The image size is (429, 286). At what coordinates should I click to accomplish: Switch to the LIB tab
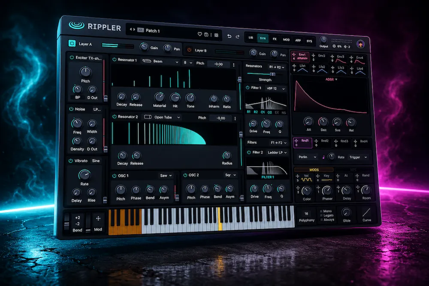(251, 38)
